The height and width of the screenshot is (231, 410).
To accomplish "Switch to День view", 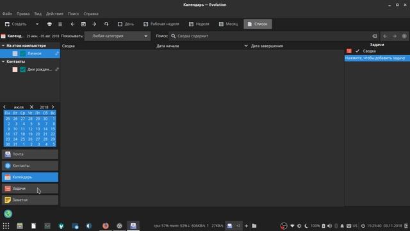I will tap(126, 24).
